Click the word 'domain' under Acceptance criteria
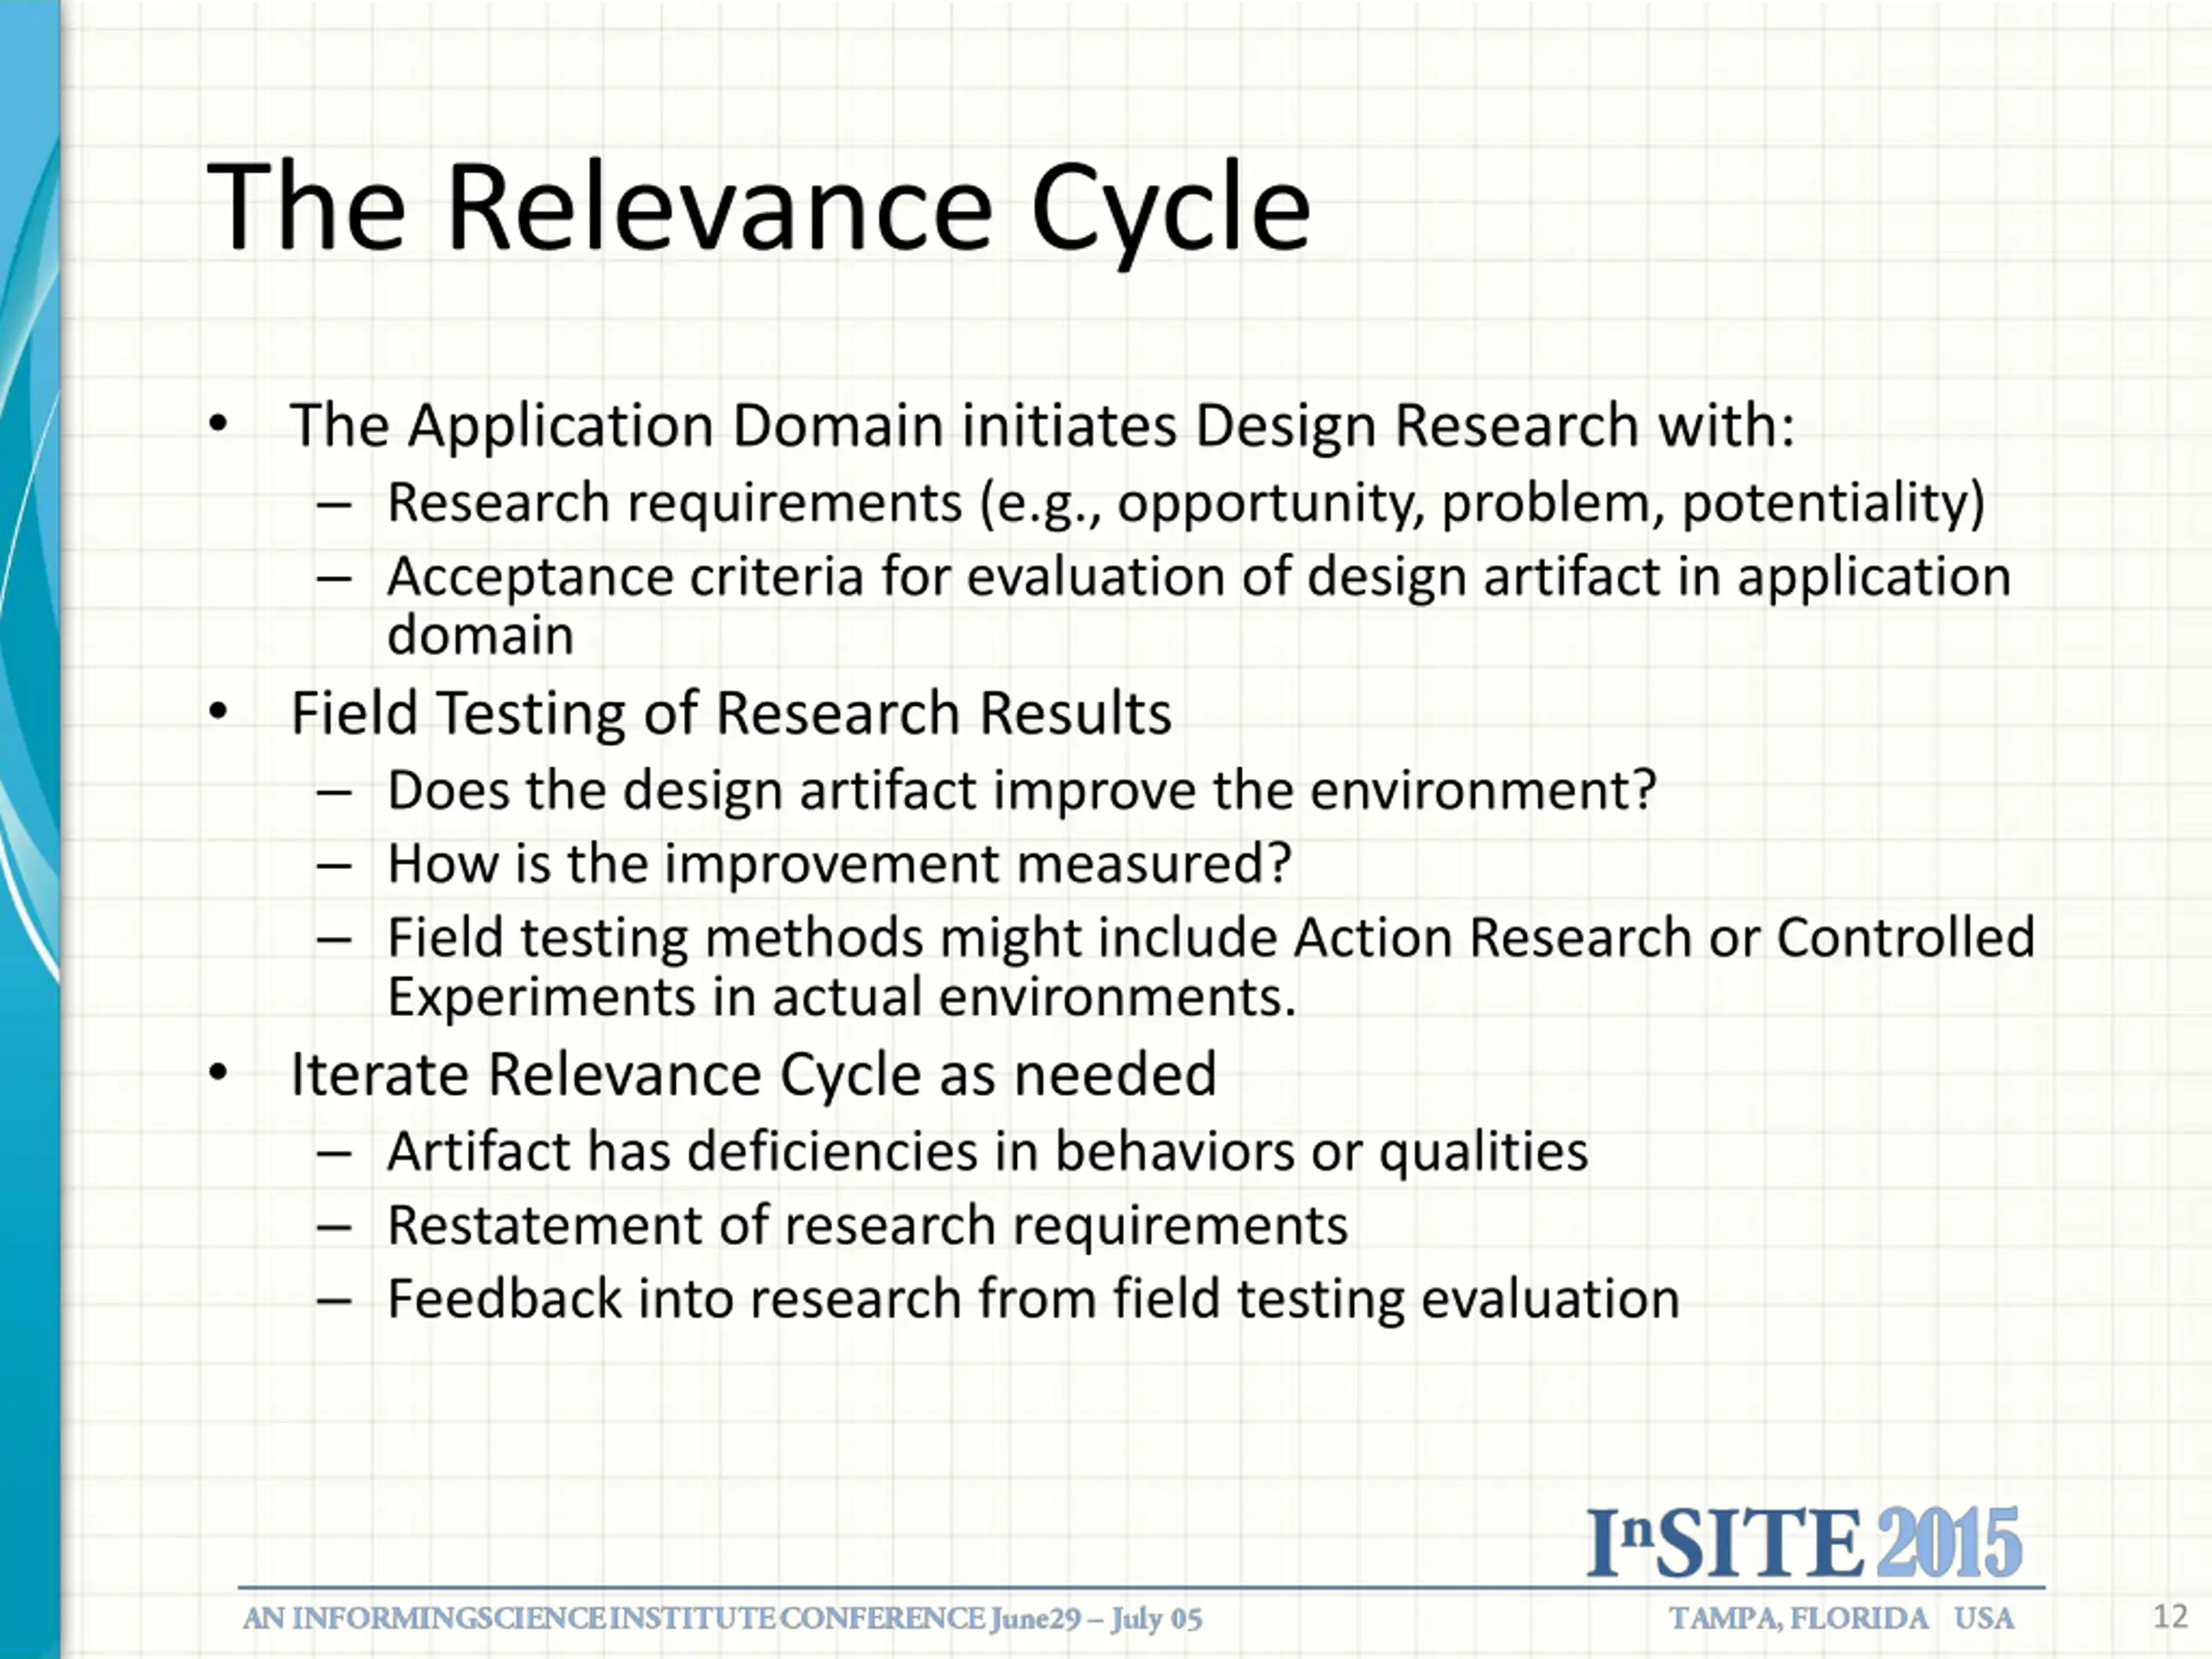Screen dimensions: 2212x1659 (x=480, y=636)
